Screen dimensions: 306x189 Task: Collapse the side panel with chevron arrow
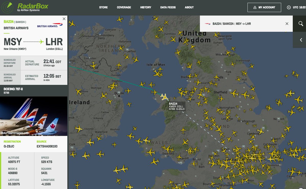point(301,40)
